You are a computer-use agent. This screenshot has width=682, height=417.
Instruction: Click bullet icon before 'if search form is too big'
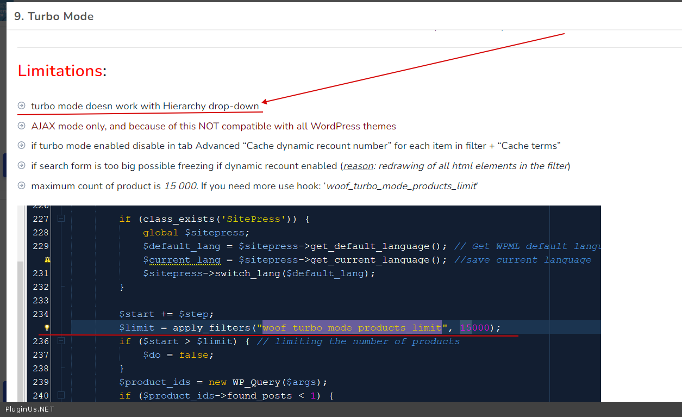tap(22, 165)
